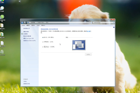Open the blue help question-mark icon

[114, 27]
